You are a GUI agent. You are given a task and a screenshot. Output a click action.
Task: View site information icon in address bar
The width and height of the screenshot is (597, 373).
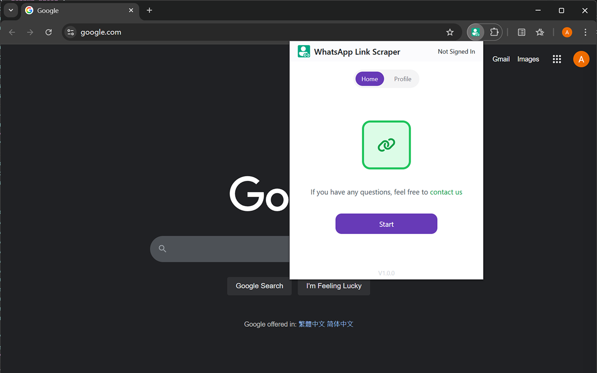[70, 32]
